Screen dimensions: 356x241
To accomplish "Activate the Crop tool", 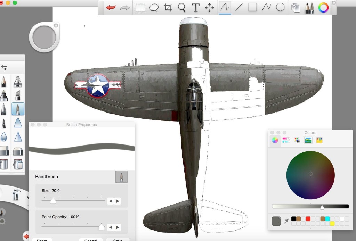I will tap(168, 7).
